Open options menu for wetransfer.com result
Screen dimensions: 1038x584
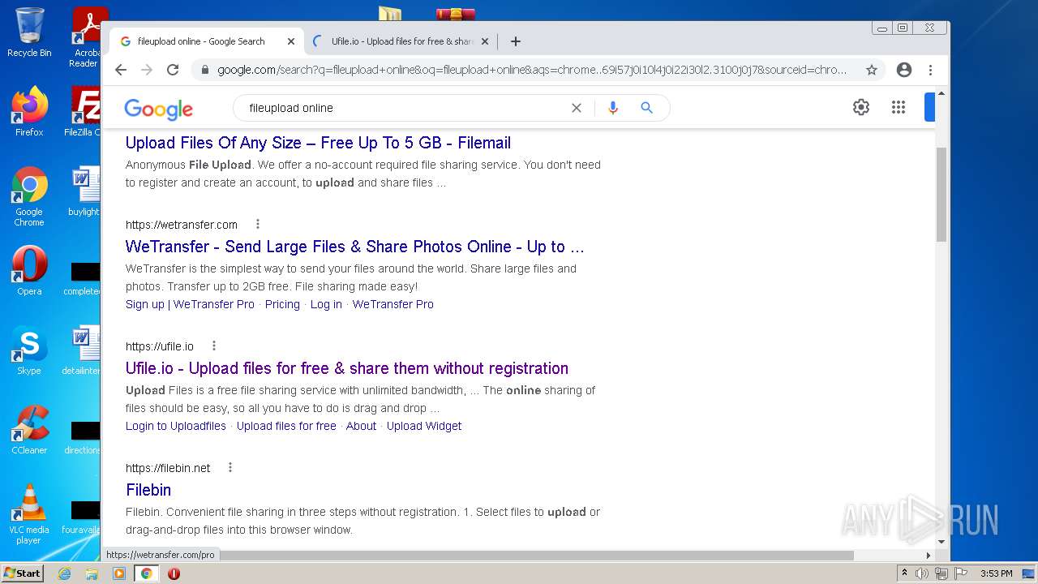click(258, 224)
